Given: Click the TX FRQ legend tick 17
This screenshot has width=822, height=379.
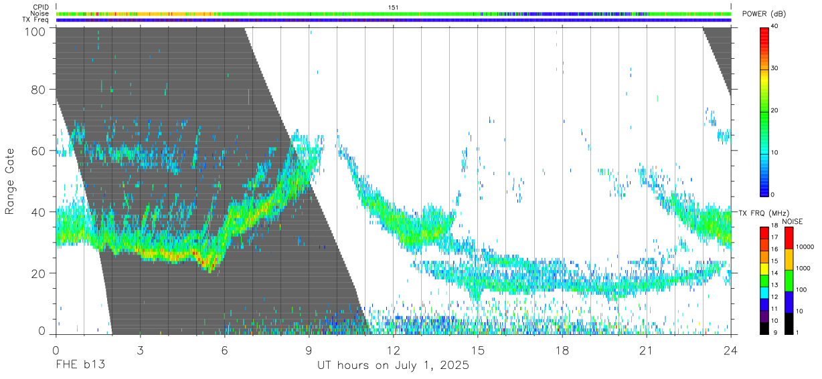Looking at the screenshot, I should [776, 237].
